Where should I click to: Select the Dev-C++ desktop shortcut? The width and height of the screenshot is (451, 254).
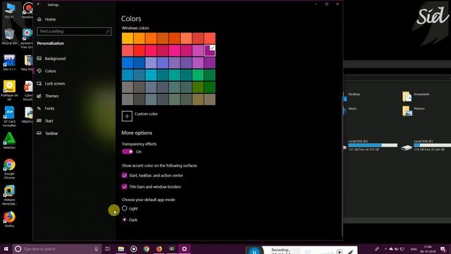point(9,63)
